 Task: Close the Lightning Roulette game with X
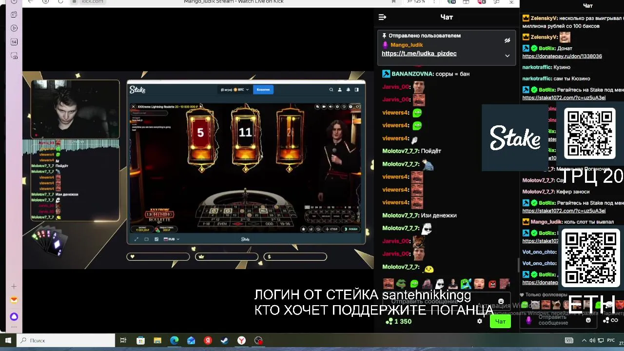(134, 106)
